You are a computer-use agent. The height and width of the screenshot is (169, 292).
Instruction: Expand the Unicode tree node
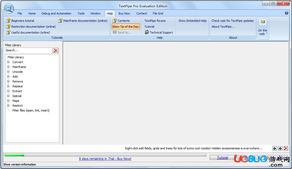tap(8, 72)
